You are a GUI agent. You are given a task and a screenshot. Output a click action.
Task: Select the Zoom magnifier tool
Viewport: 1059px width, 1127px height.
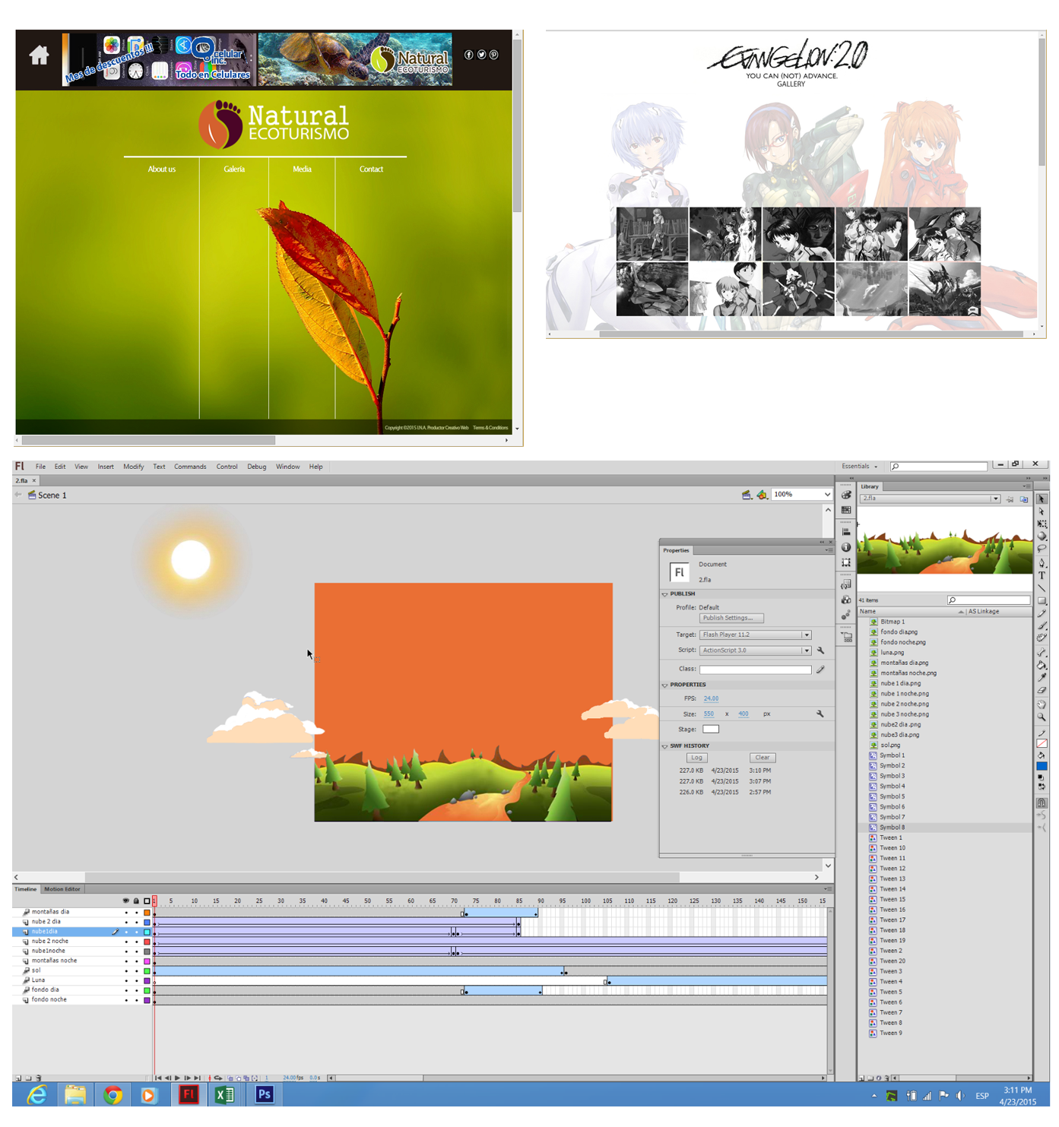point(1042,717)
